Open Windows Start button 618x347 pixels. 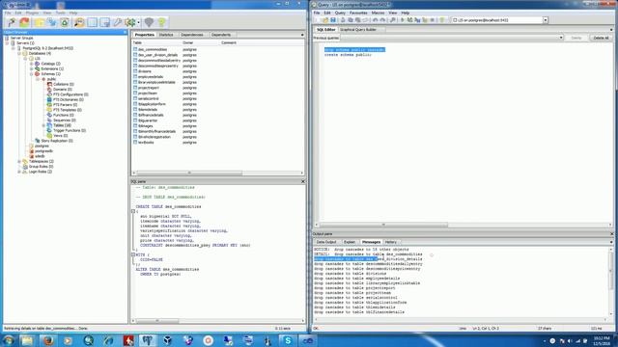tap(9, 340)
